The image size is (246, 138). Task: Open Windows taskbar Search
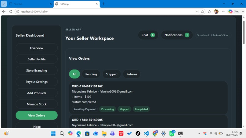click(62, 133)
